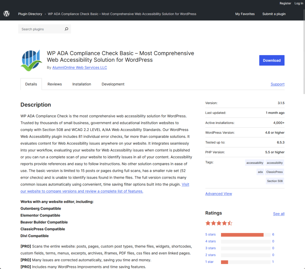
Task: Click the 4 stars rating bar
Action: [246, 242]
